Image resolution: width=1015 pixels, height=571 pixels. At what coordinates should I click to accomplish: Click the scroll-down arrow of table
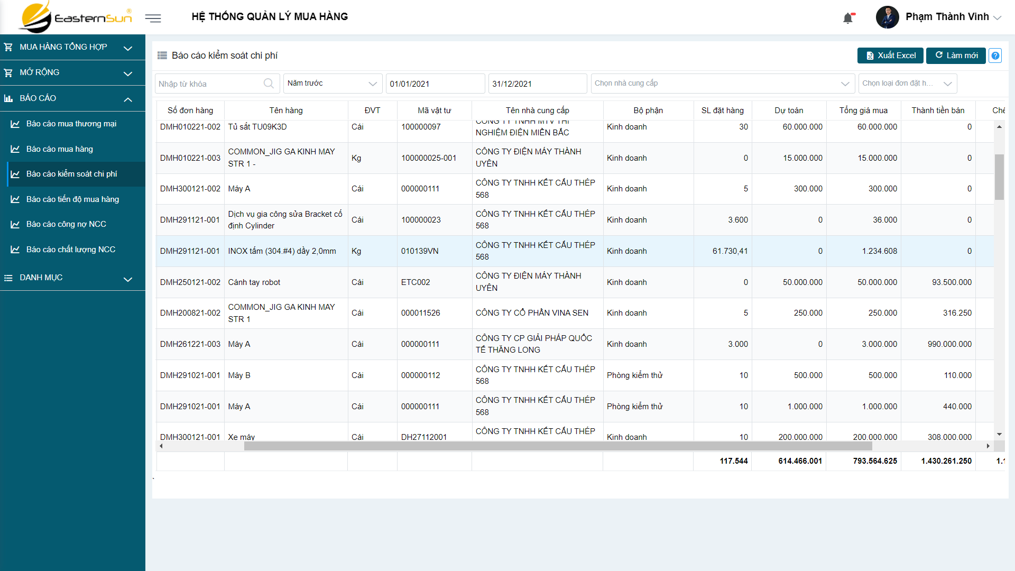pos(999,435)
